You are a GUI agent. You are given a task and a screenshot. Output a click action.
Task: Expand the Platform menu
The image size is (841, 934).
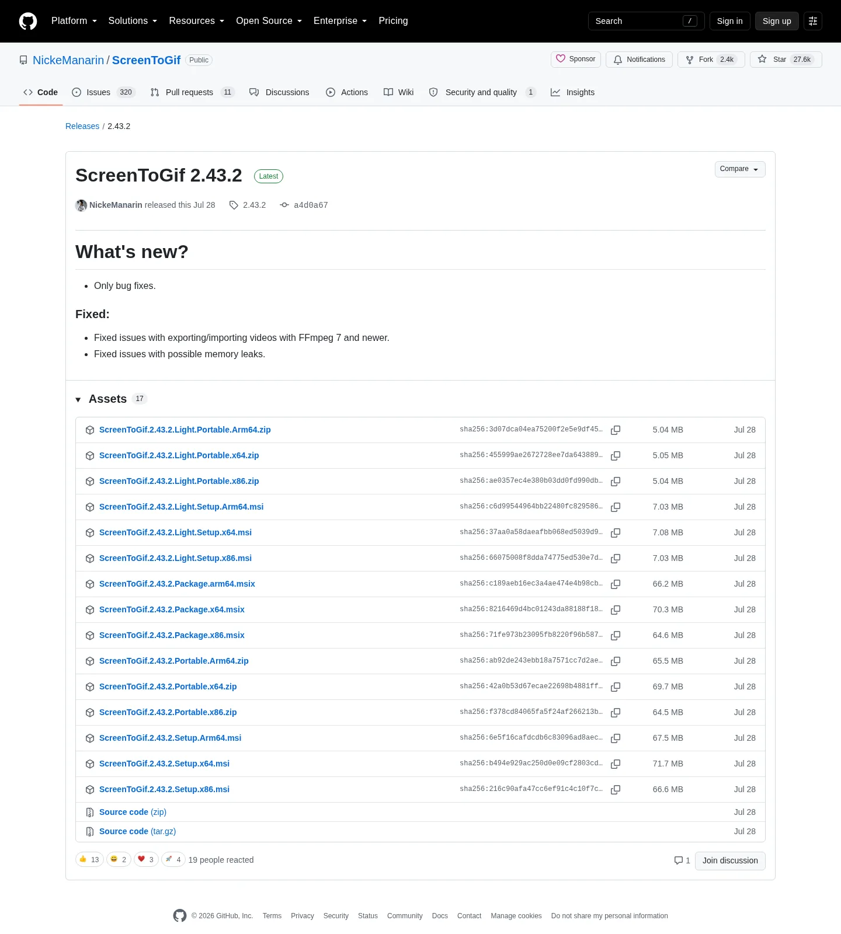pyautogui.click(x=74, y=21)
